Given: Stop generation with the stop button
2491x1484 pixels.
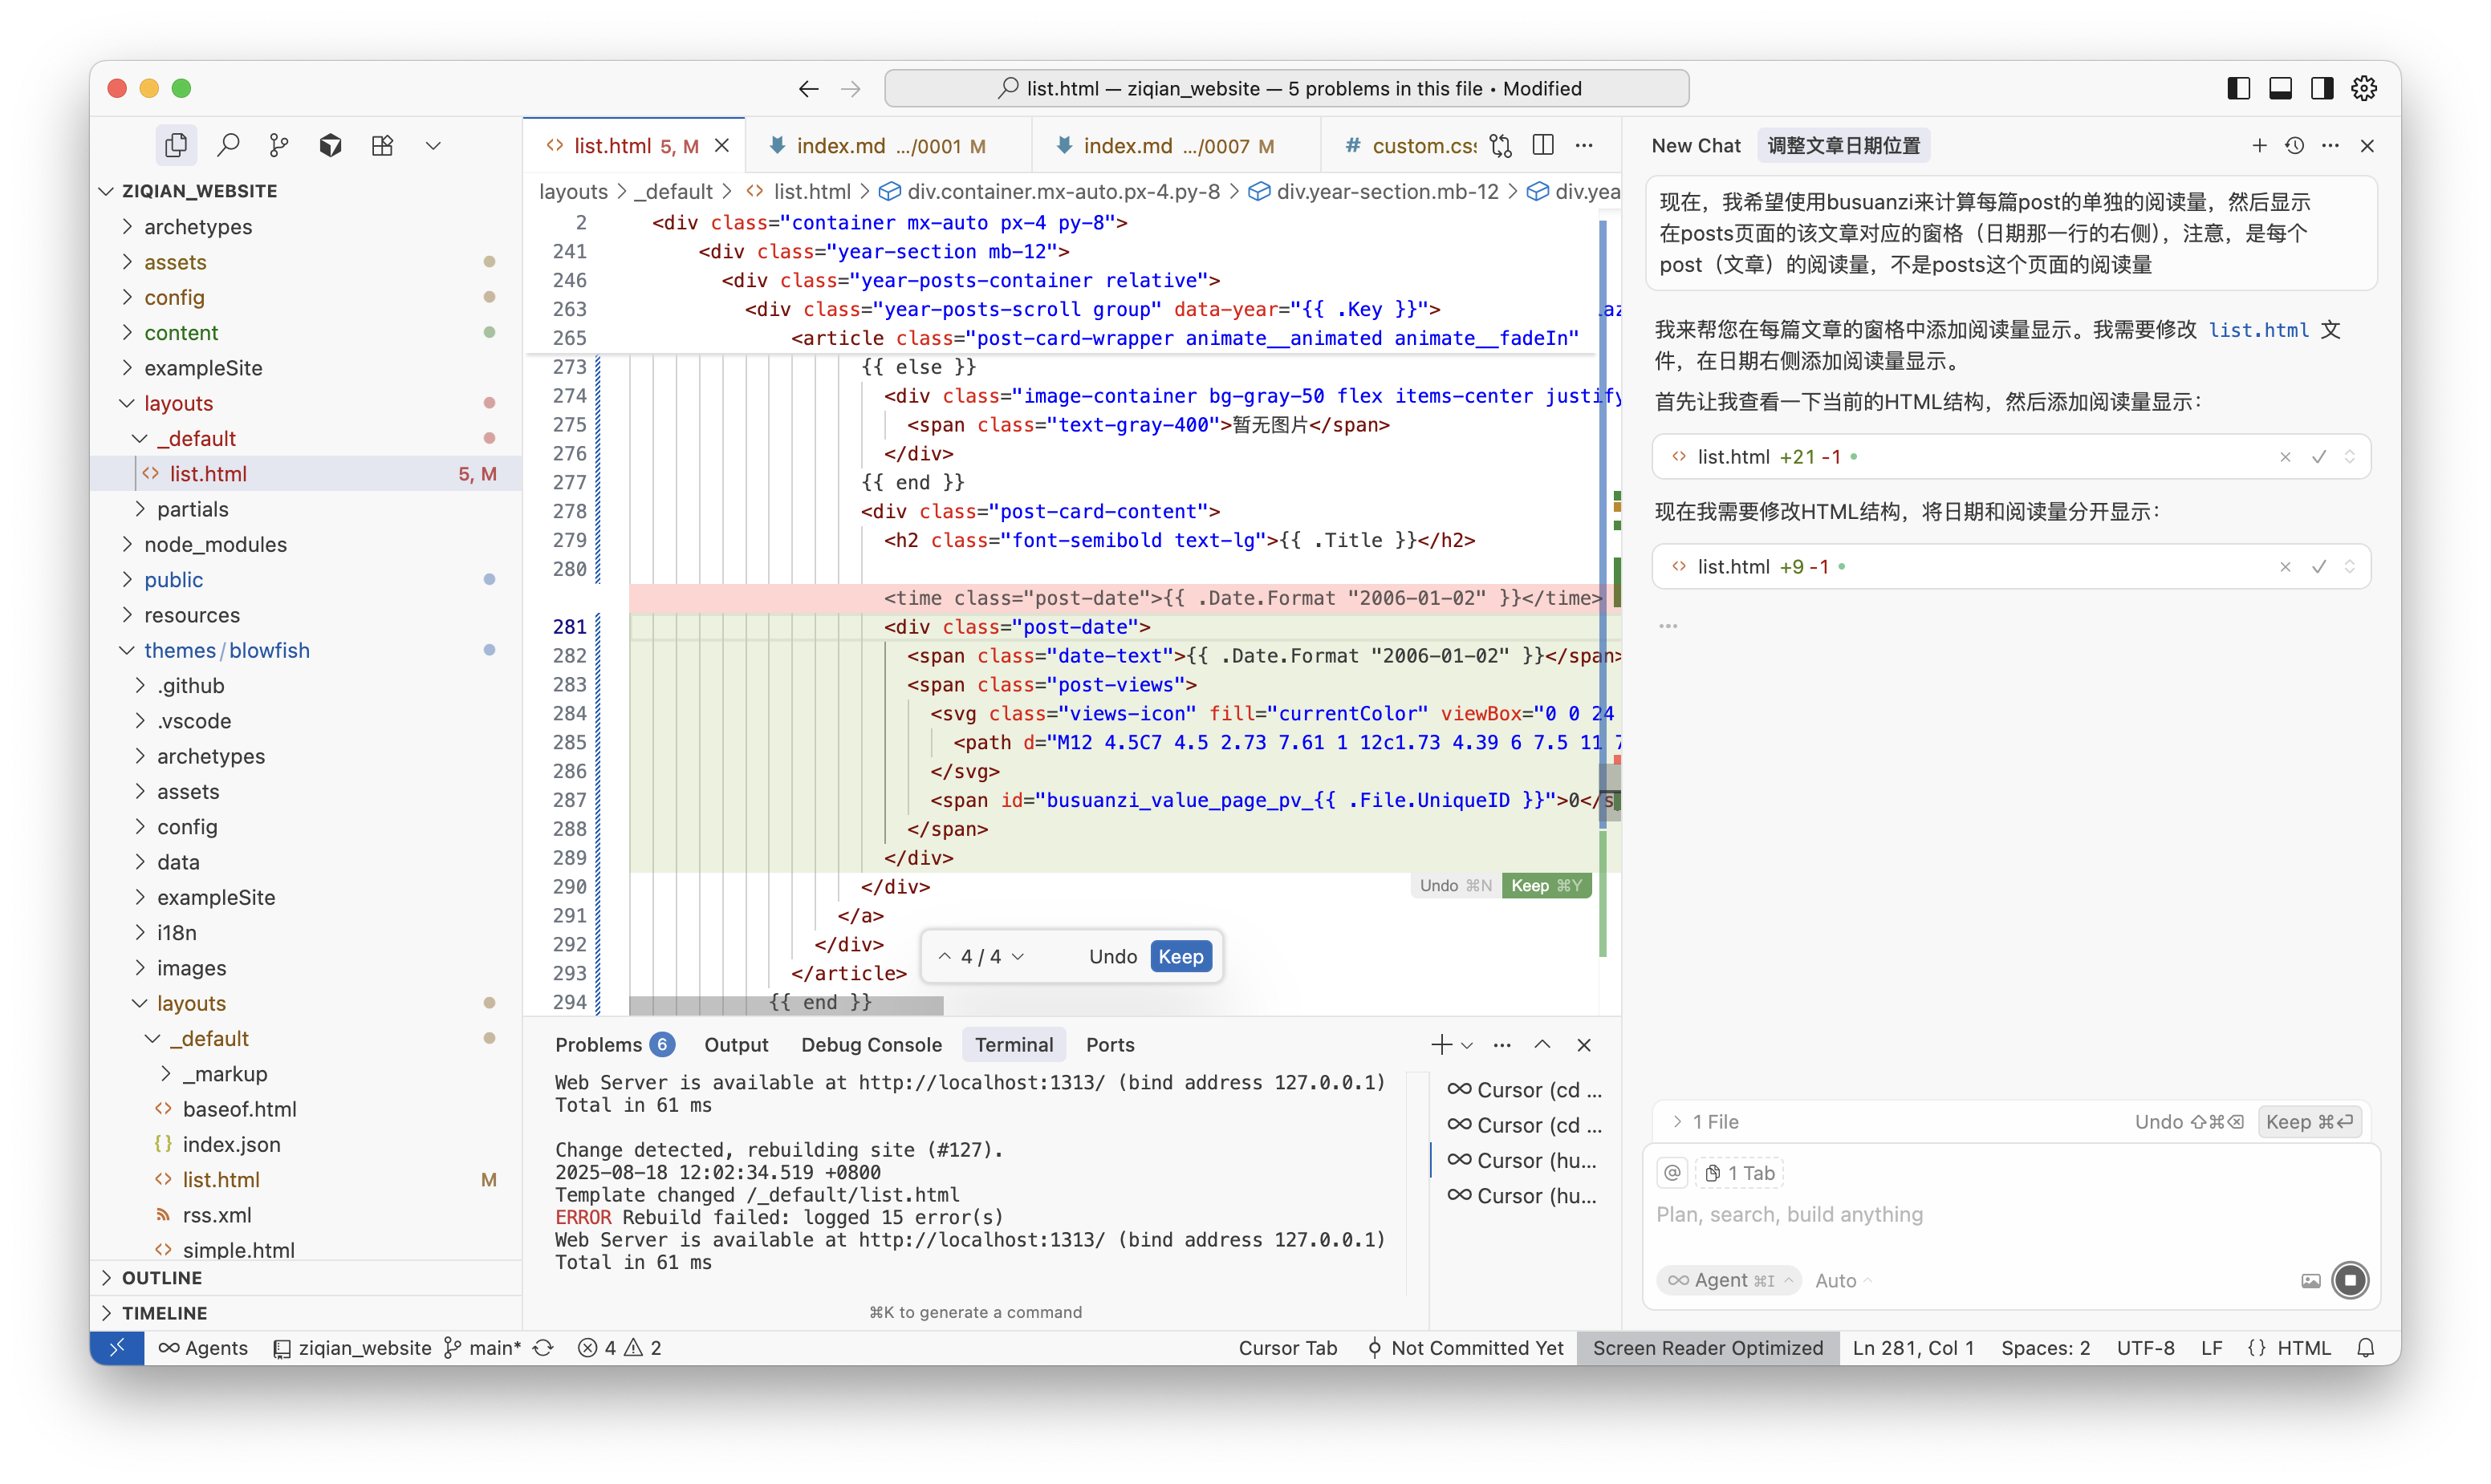Looking at the screenshot, I should 2350,1281.
